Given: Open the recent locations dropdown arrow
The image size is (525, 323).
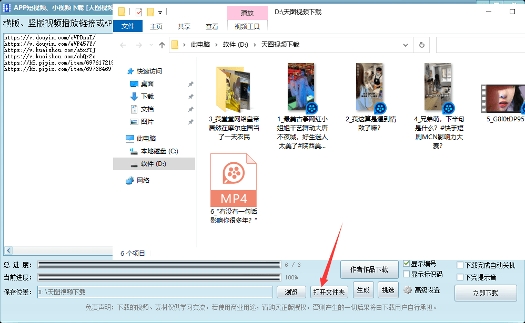Looking at the screenshot, I should pos(151,45).
